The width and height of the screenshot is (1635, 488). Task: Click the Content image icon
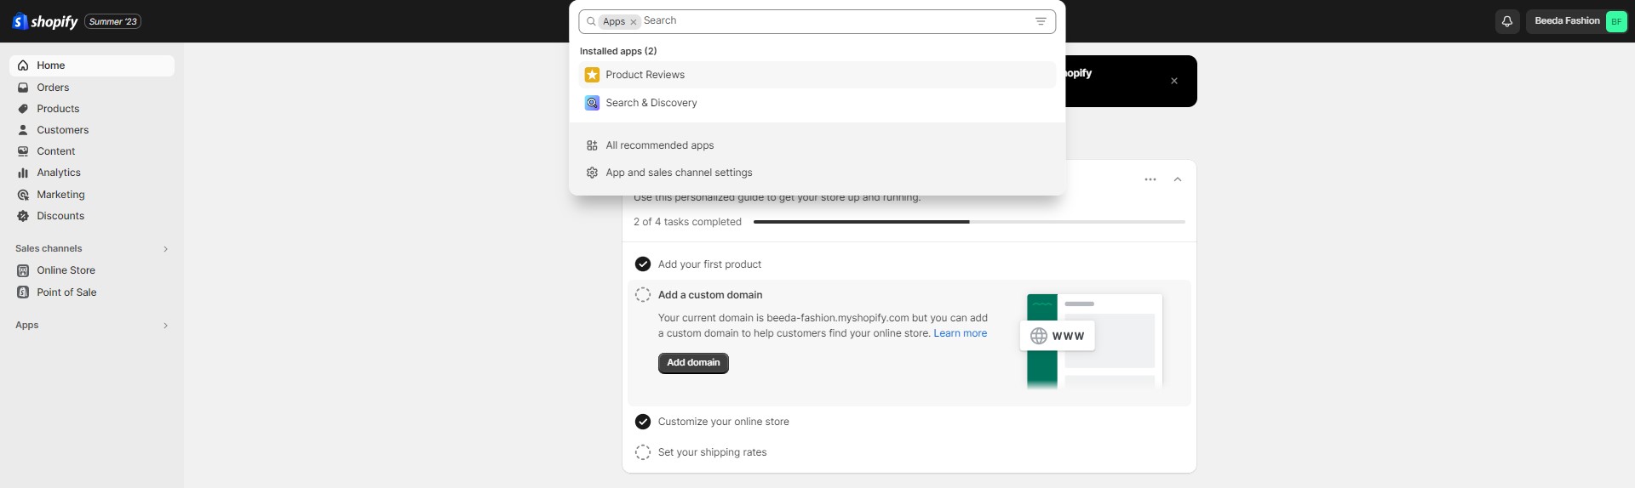click(x=23, y=151)
